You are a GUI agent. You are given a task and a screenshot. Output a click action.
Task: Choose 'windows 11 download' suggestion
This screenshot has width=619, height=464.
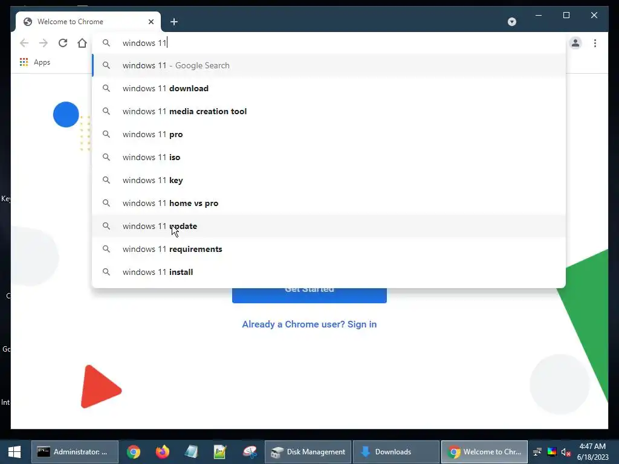[329, 88]
